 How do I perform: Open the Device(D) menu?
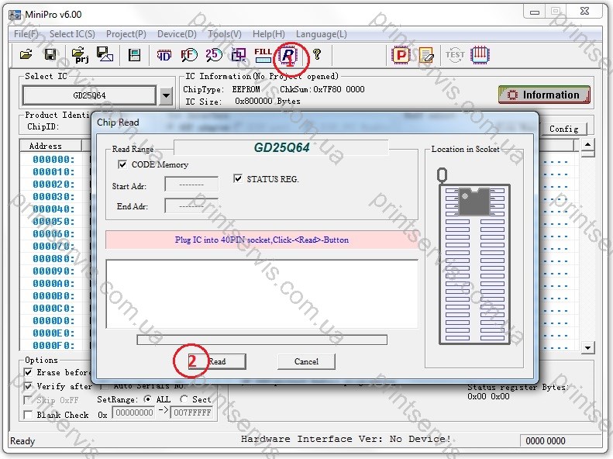(x=177, y=34)
